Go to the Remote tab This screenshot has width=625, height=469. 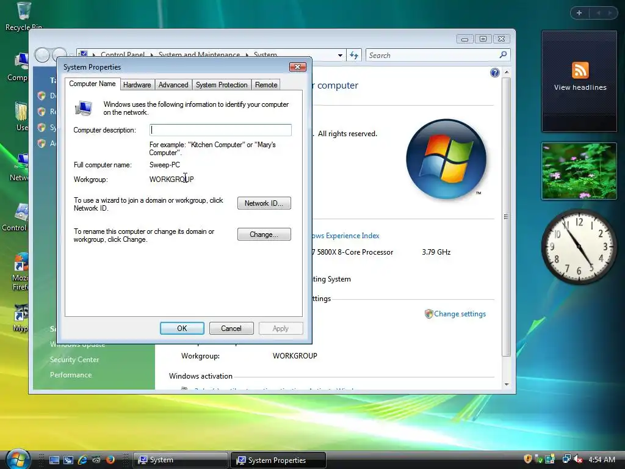pyautogui.click(x=266, y=84)
